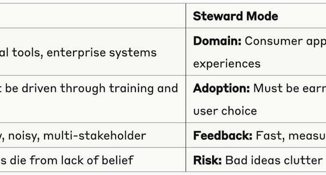Click the word 'multi-stakeholder'
Screen dimensions: 326x175
pos(94,136)
